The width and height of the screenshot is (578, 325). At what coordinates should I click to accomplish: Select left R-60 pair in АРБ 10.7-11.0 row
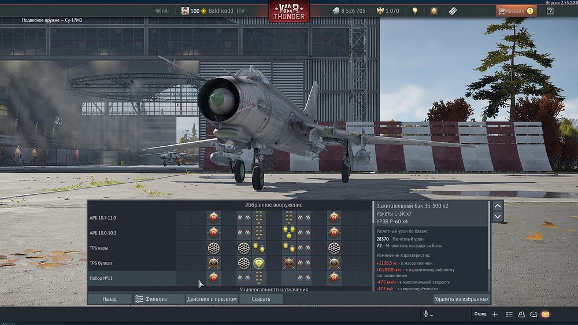click(x=244, y=217)
